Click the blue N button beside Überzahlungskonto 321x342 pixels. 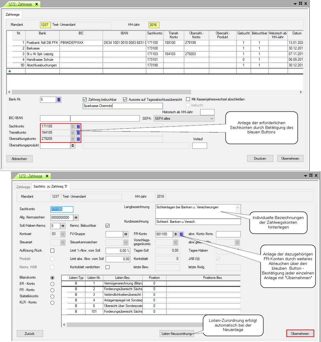click(x=78, y=139)
